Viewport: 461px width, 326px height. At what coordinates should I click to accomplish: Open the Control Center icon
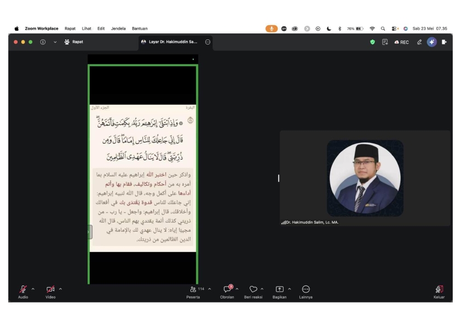tap(395, 28)
